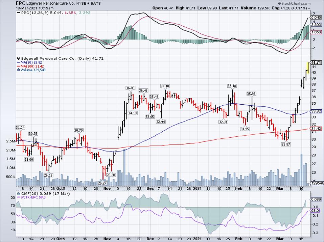324x242 pixels.
Task: Click the 5.049 tag on the PPO right axis
Action: coord(316,18)
